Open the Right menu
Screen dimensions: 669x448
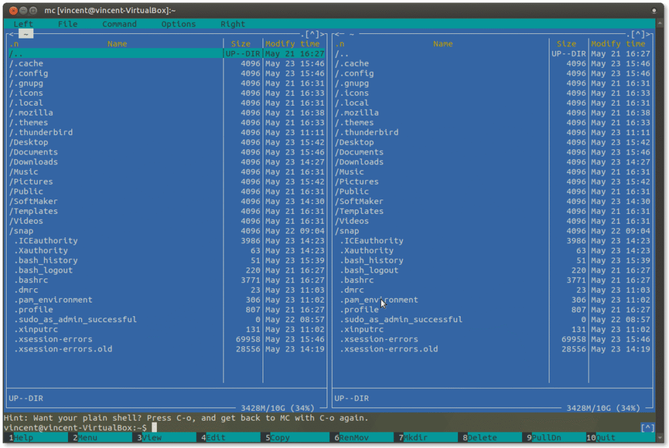(x=233, y=24)
